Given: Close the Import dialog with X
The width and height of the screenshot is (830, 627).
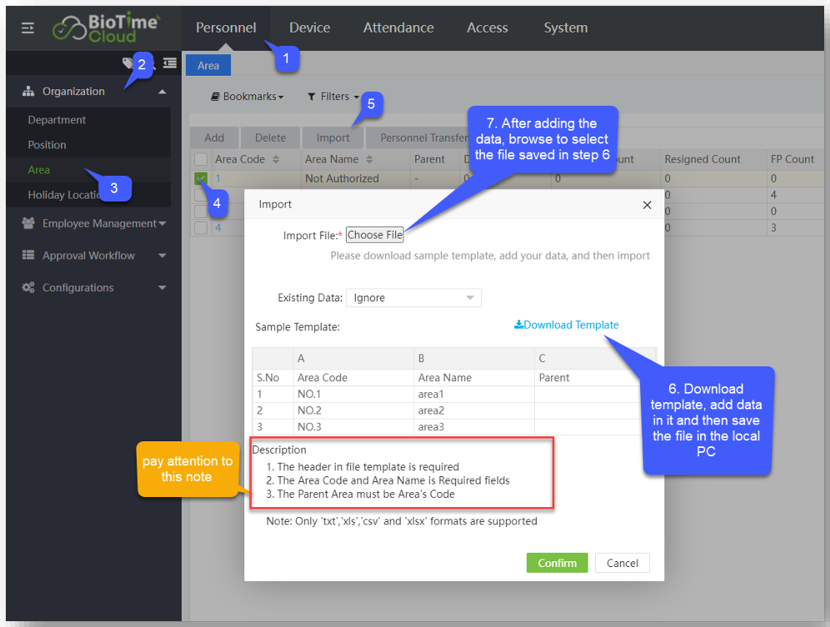Looking at the screenshot, I should coord(647,204).
